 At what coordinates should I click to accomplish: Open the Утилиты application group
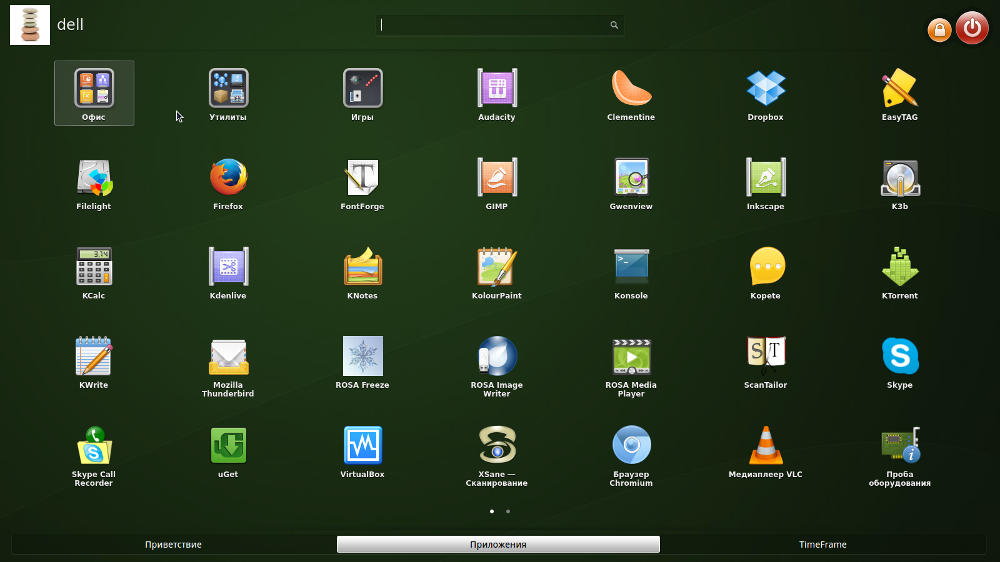tap(228, 93)
